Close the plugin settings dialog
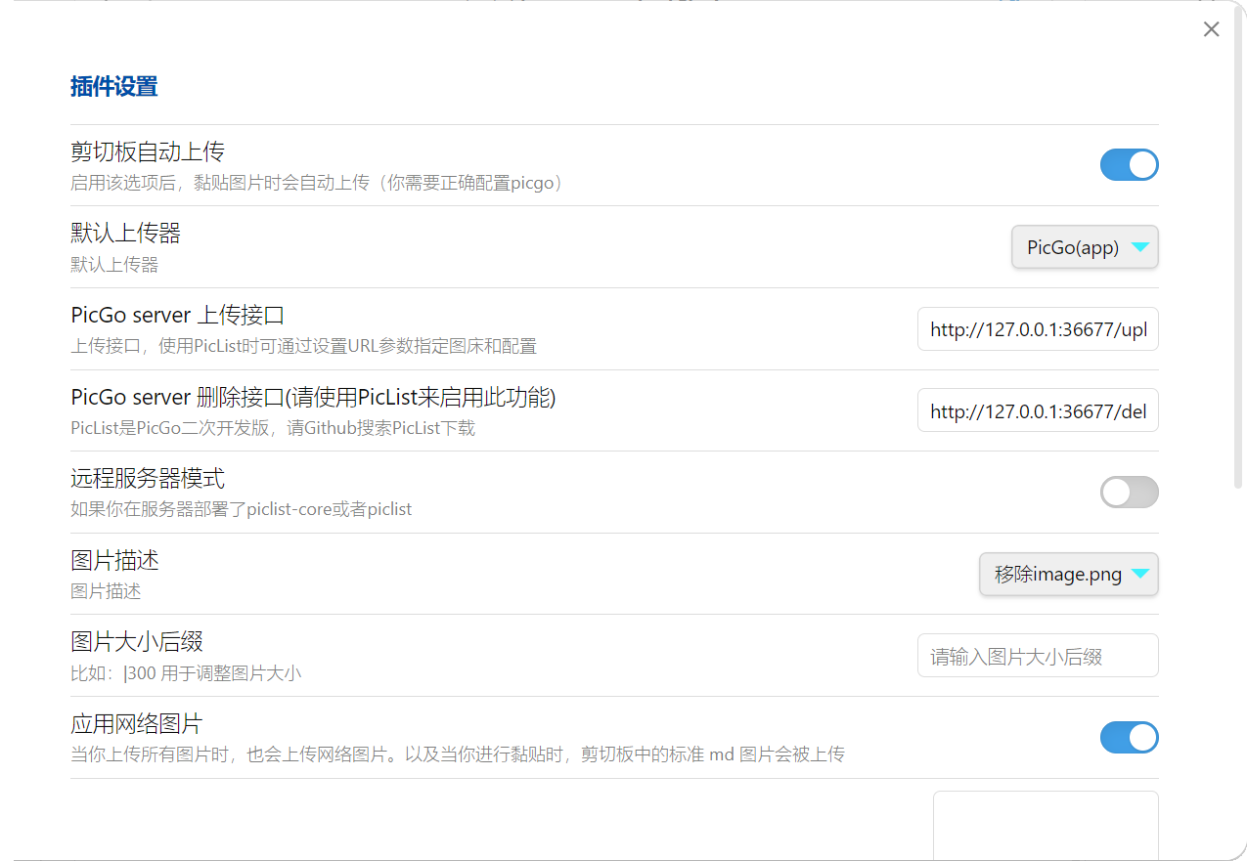The image size is (1247, 861). tap(1211, 29)
